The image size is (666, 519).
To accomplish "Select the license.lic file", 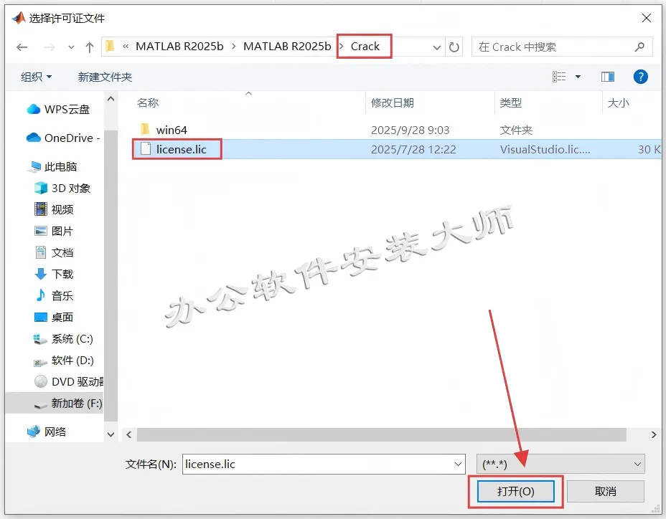I will 182,149.
